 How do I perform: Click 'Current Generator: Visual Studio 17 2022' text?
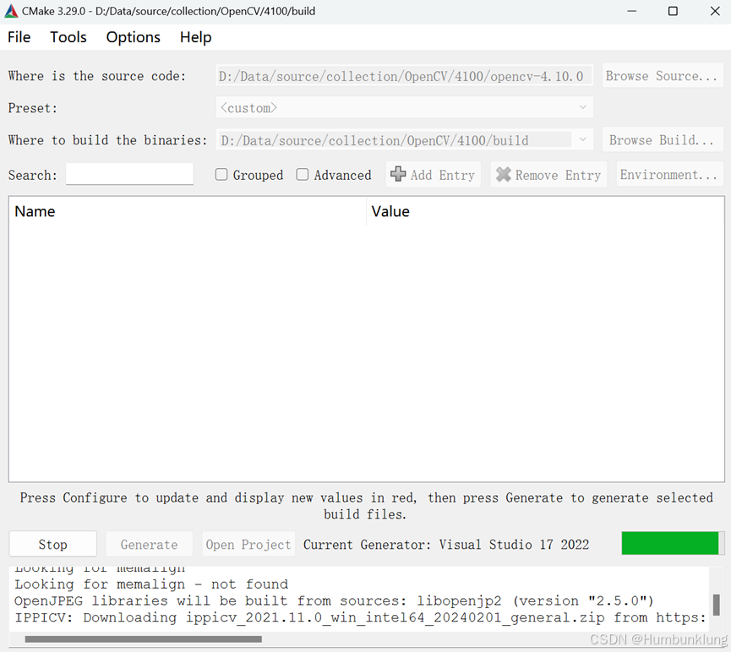pos(446,545)
